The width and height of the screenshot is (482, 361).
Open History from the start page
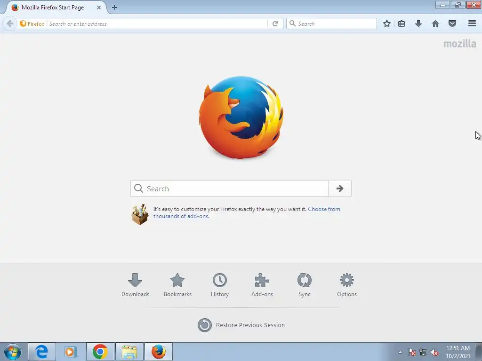pos(220,285)
